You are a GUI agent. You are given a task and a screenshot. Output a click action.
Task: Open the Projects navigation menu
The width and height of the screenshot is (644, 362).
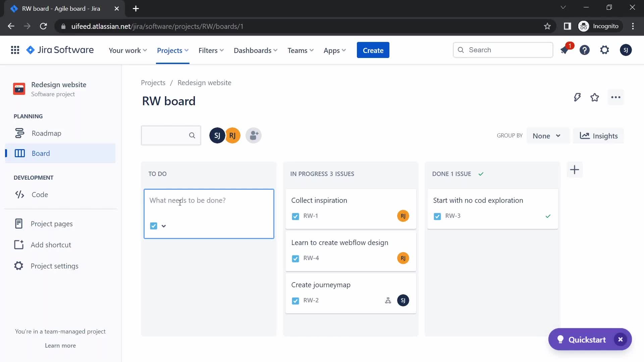pyautogui.click(x=172, y=50)
